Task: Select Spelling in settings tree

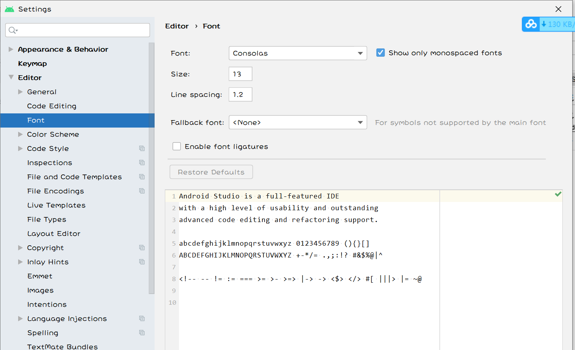Action: [43, 333]
